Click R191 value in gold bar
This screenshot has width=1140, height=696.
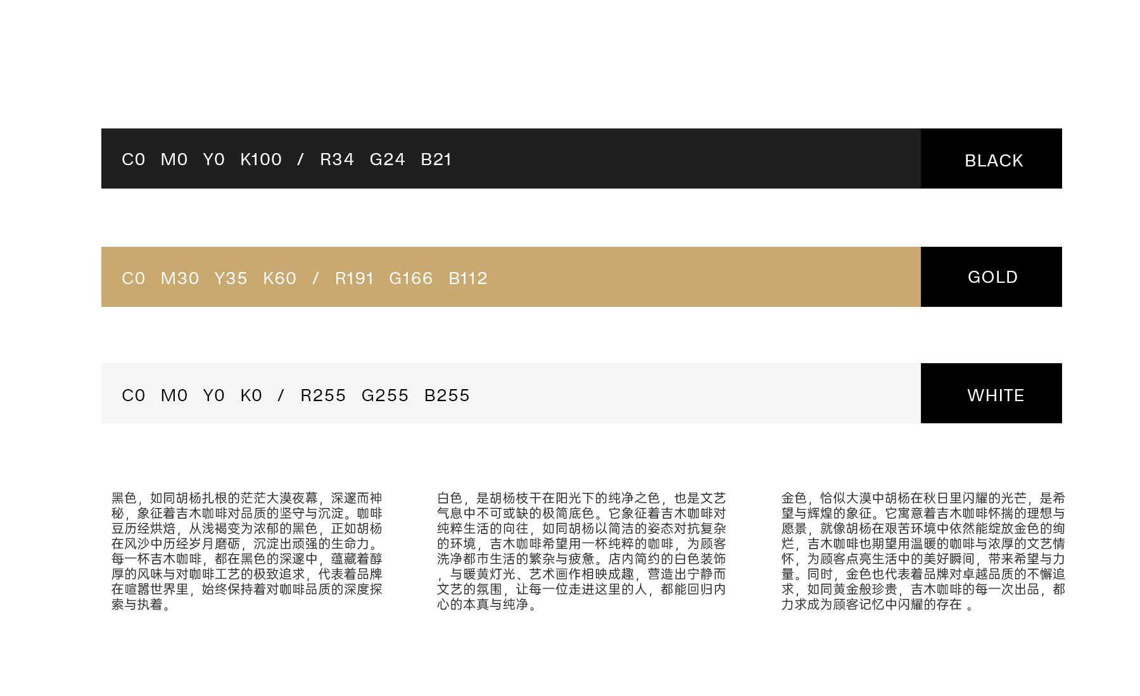coord(355,278)
